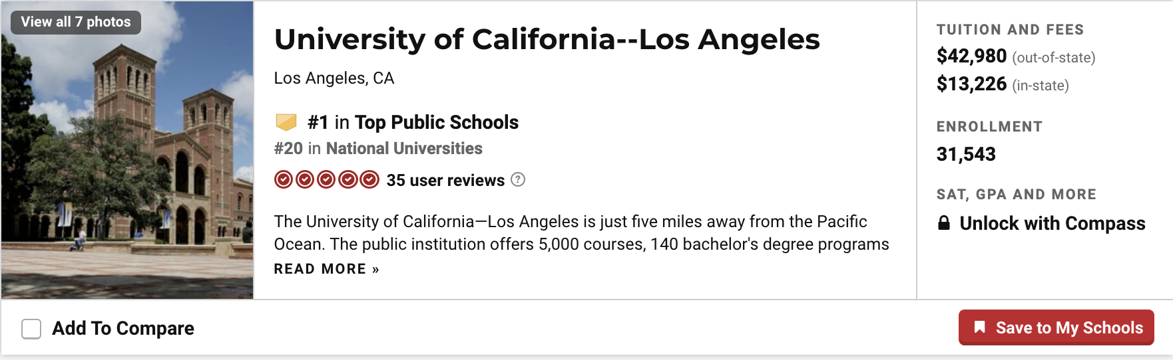This screenshot has width=1173, height=360.
Task: Click the fifth red rating circle icon
Action: (x=369, y=180)
